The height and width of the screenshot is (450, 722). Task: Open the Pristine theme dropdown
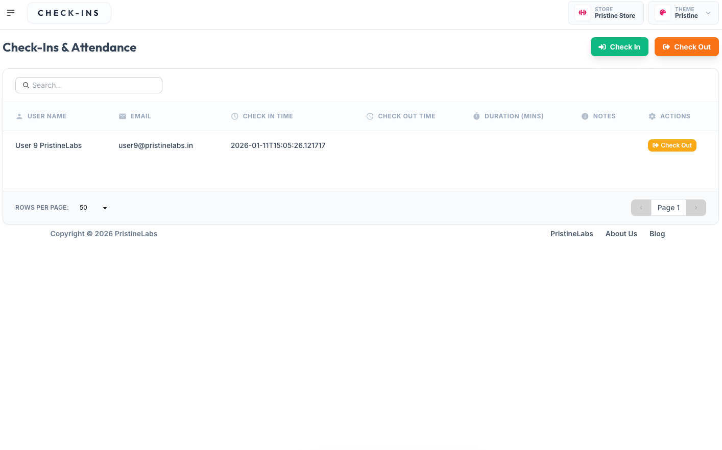[708, 12]
